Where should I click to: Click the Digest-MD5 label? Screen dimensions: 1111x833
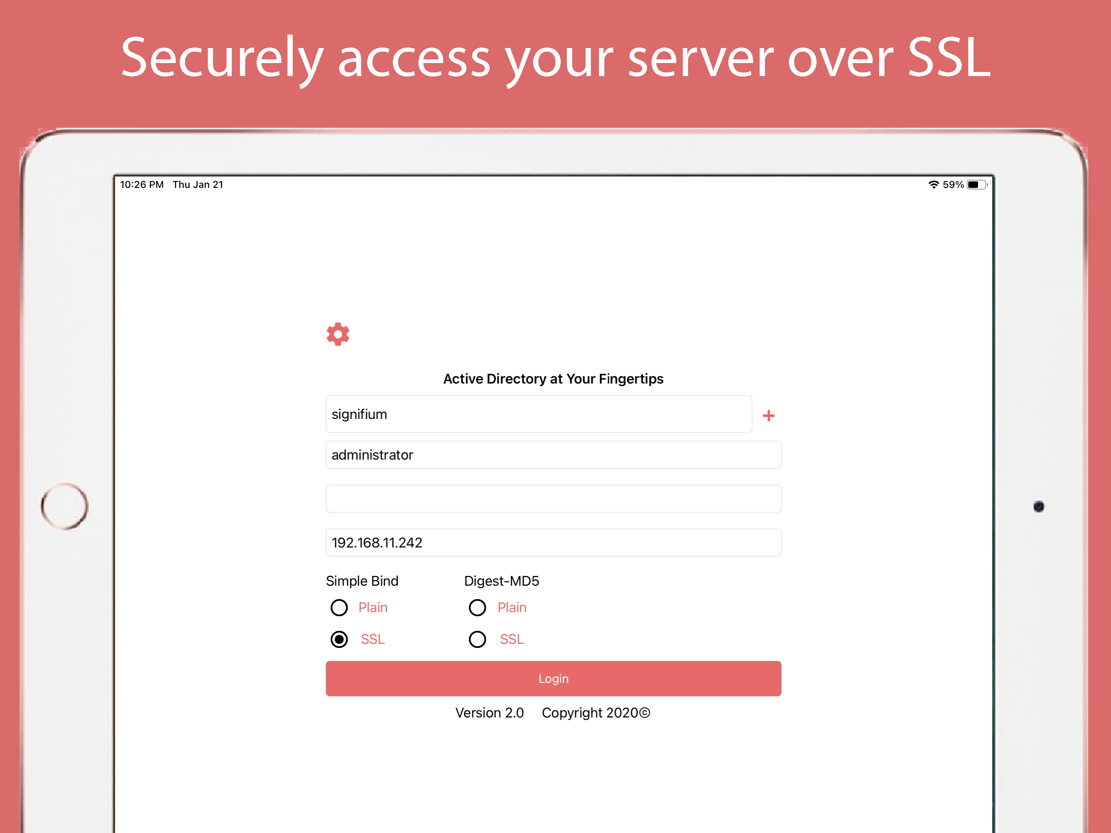click(x=501, y=581)
